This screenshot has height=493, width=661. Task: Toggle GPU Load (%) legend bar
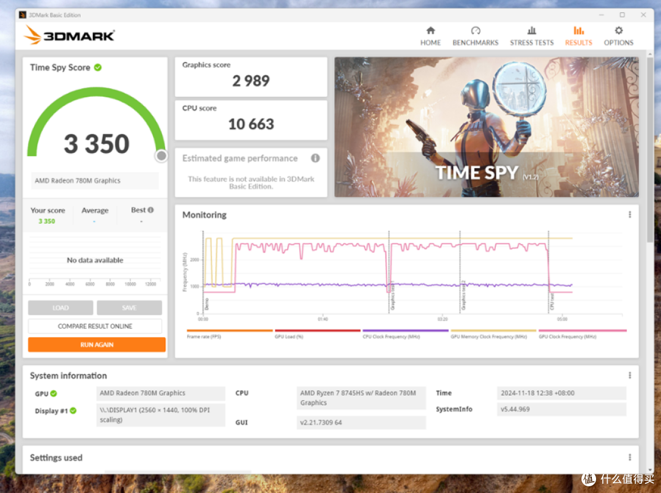coord(318,331)
